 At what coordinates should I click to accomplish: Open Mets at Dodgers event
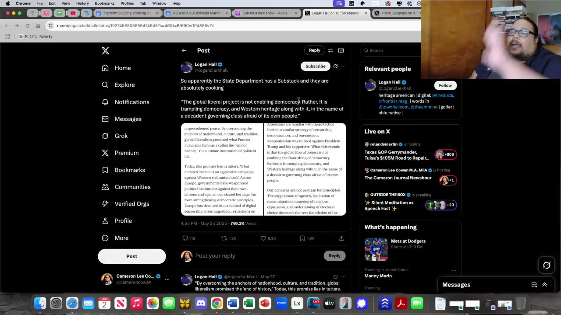(x=410, y=248)
